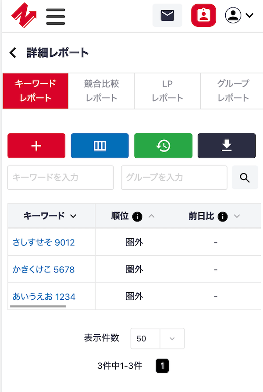Open the mail inbox icon
Viewport: 263px width, 392px height.
click(x=167, y=15)
